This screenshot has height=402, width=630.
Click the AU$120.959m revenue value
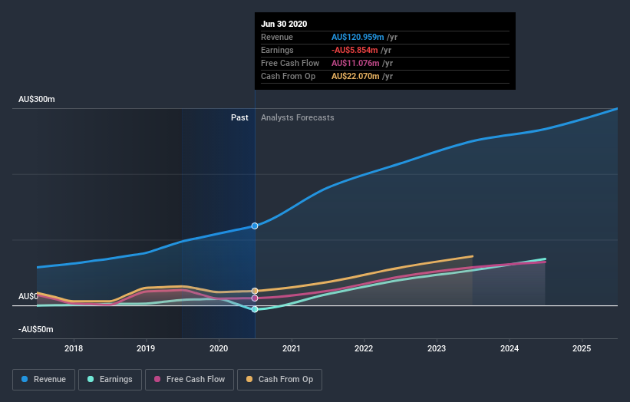coord(358,37)
